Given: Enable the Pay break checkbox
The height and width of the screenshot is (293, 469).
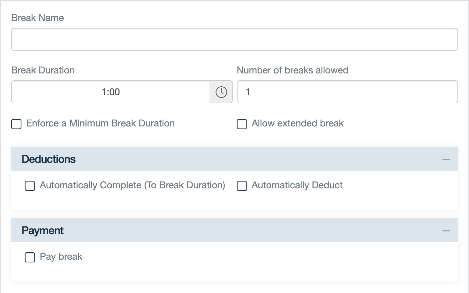Looking at the screenshot, I should tap(30, 257).
